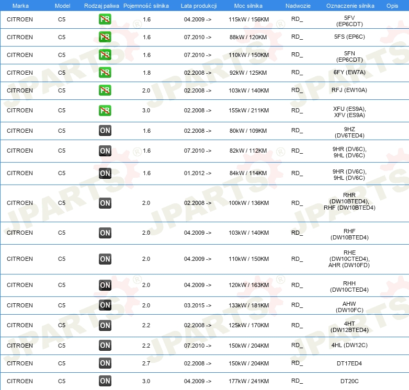Click the ON diesel icon for the DT20C engine
Image resolution: width=409 pixels, height=390 pixels.
pyautogui.click(x=105, y=381)
